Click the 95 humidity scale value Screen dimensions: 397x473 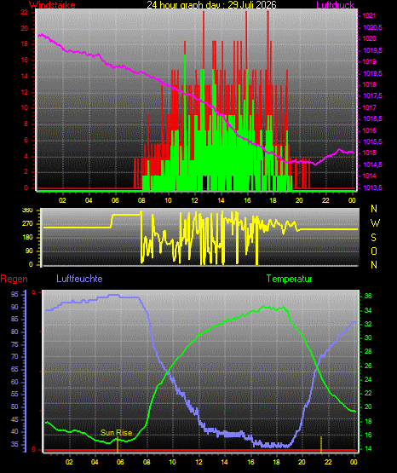[x=14, y=294]
